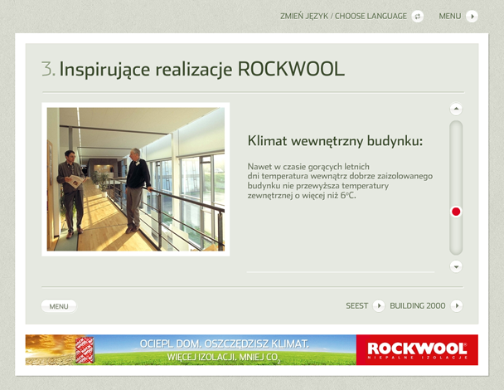
Task: Open the top-right MENU item
Action: click(x=449, y=16)
